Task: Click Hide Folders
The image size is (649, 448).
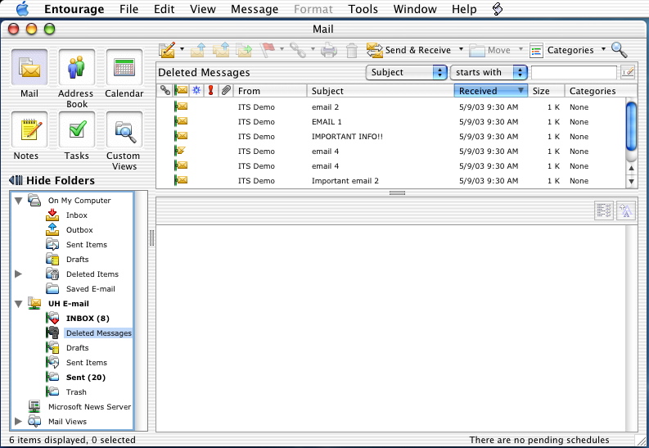Action: [52, 180]
